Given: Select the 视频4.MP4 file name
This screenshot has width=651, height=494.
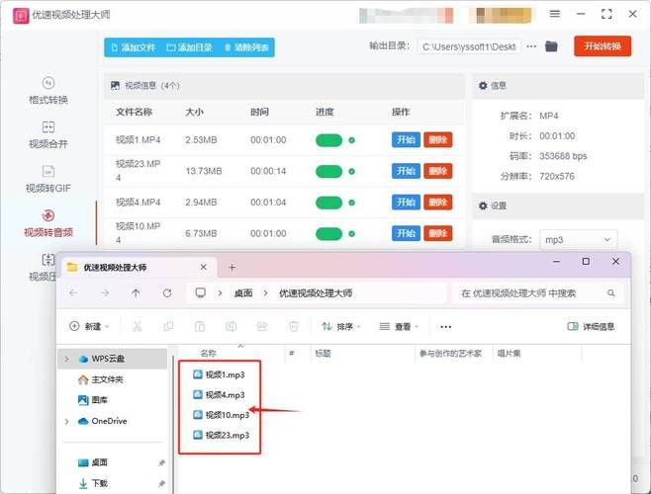Looking at the screenshot, I should tap(138, 202).
